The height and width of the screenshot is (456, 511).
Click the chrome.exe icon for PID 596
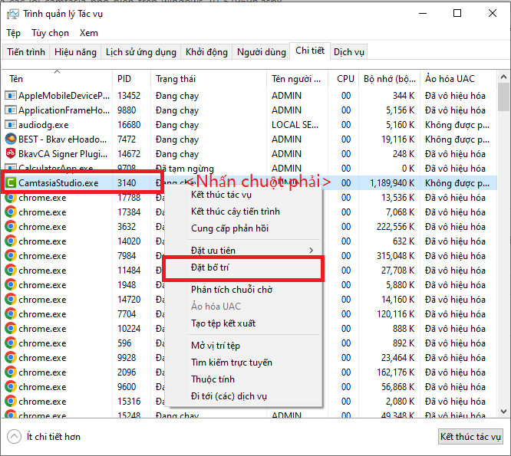pos(11,343)
